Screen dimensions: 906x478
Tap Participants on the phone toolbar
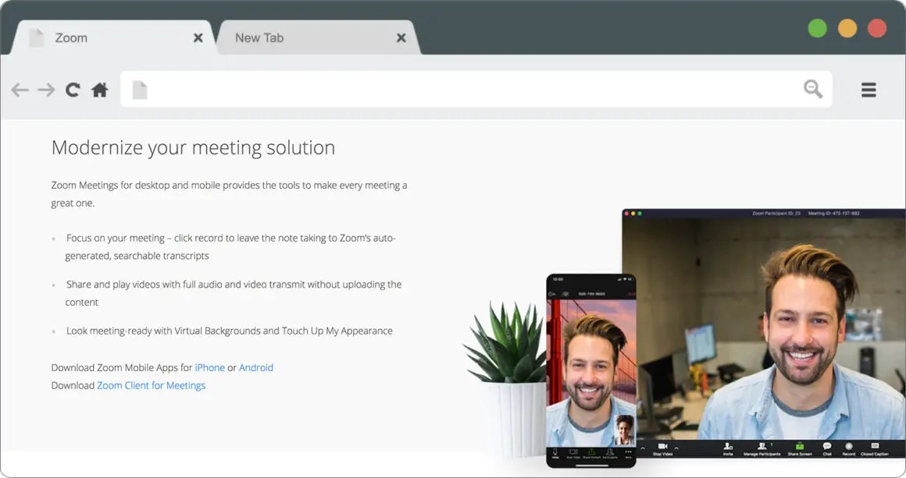[610, 453]
